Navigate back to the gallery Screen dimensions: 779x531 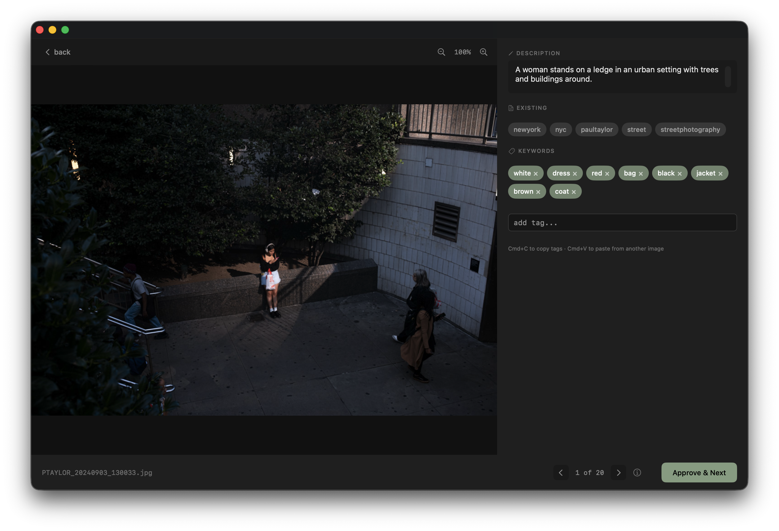click(58, 52)
